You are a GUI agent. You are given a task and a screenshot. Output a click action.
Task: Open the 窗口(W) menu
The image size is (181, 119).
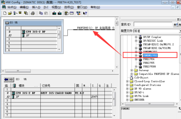click(82, 7)
